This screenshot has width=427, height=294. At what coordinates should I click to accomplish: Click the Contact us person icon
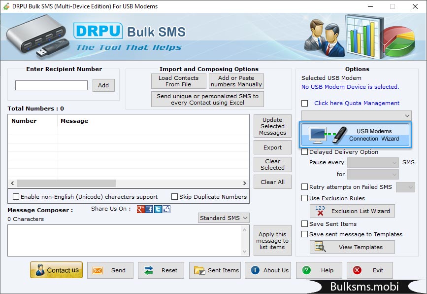coord(40,270)
